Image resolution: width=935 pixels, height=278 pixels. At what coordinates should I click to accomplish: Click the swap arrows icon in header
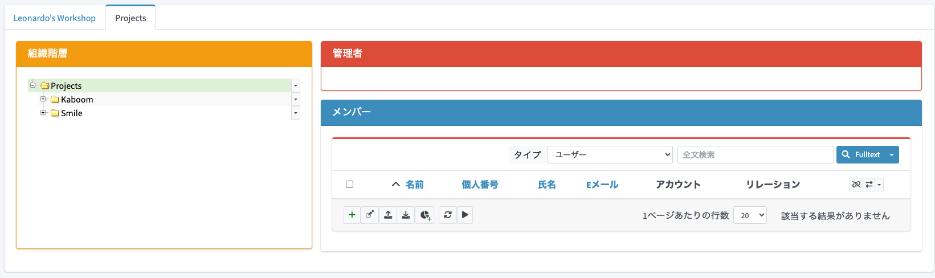869,185
